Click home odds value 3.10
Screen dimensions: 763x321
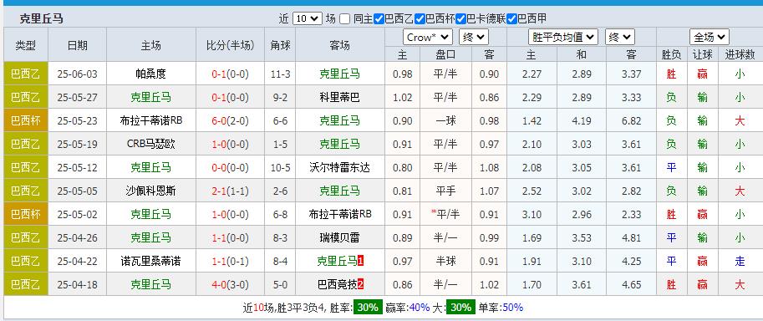[532, 214]
